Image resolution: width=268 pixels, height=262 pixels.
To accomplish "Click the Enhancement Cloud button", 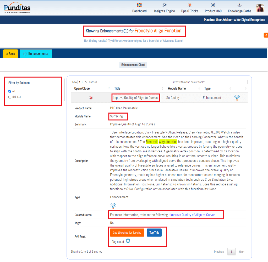I will 133,65.
